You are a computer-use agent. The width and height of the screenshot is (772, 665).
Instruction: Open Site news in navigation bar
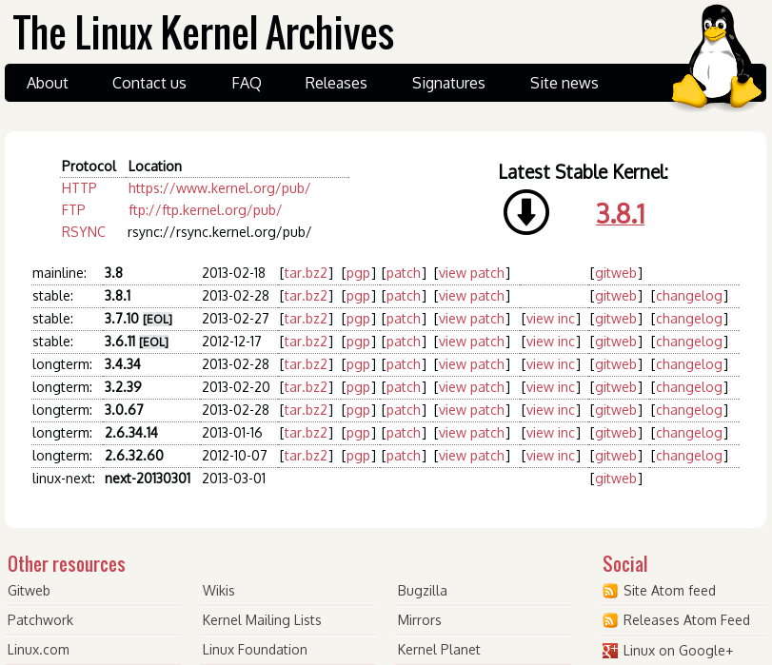click(x=564, y=83)
